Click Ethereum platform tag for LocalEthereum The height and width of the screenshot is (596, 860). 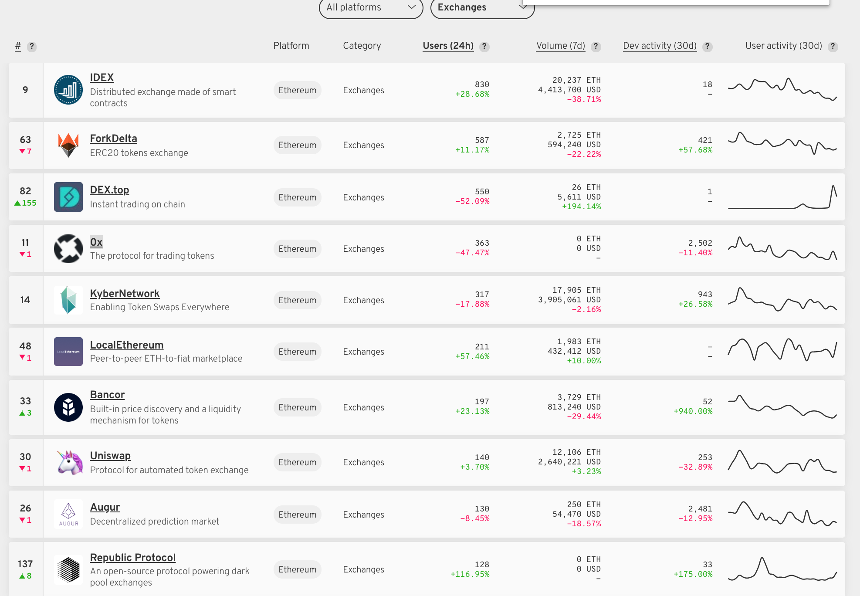pyautogui.click(x=298, y=352)
